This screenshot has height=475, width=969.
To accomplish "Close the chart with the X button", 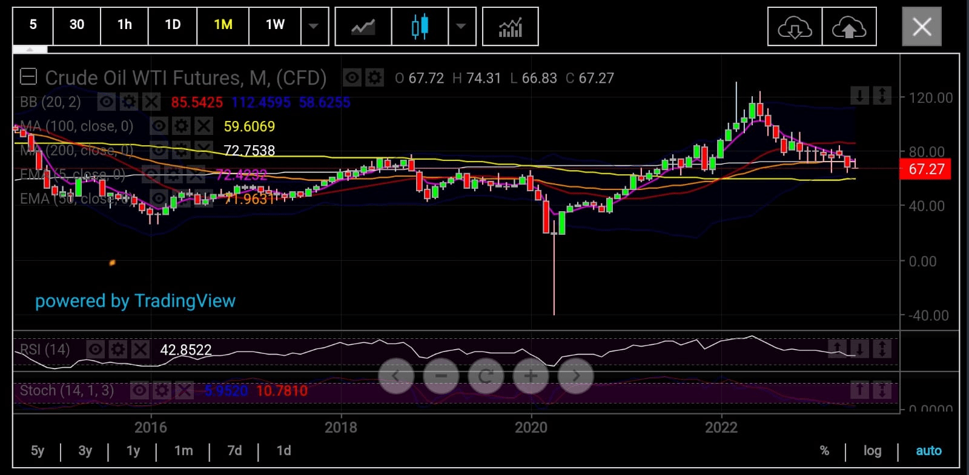I will 922,26.
